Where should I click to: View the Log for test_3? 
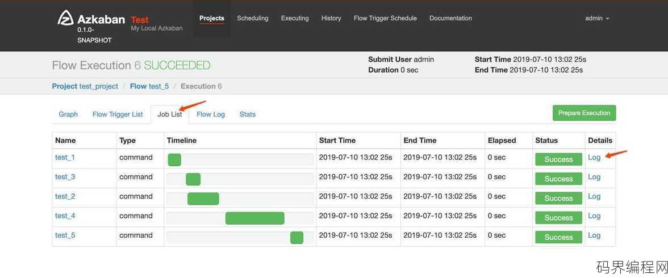(x=594, y=177)
